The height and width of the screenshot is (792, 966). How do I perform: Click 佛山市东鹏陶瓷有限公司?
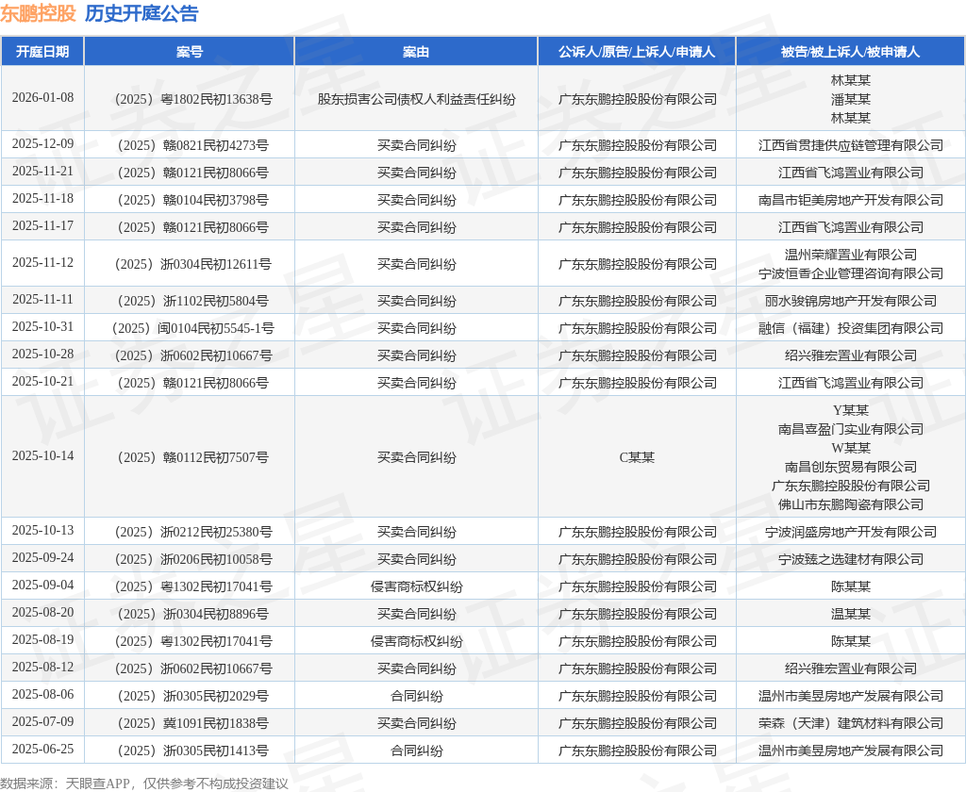pyautogui.click(x=851, y=504)
